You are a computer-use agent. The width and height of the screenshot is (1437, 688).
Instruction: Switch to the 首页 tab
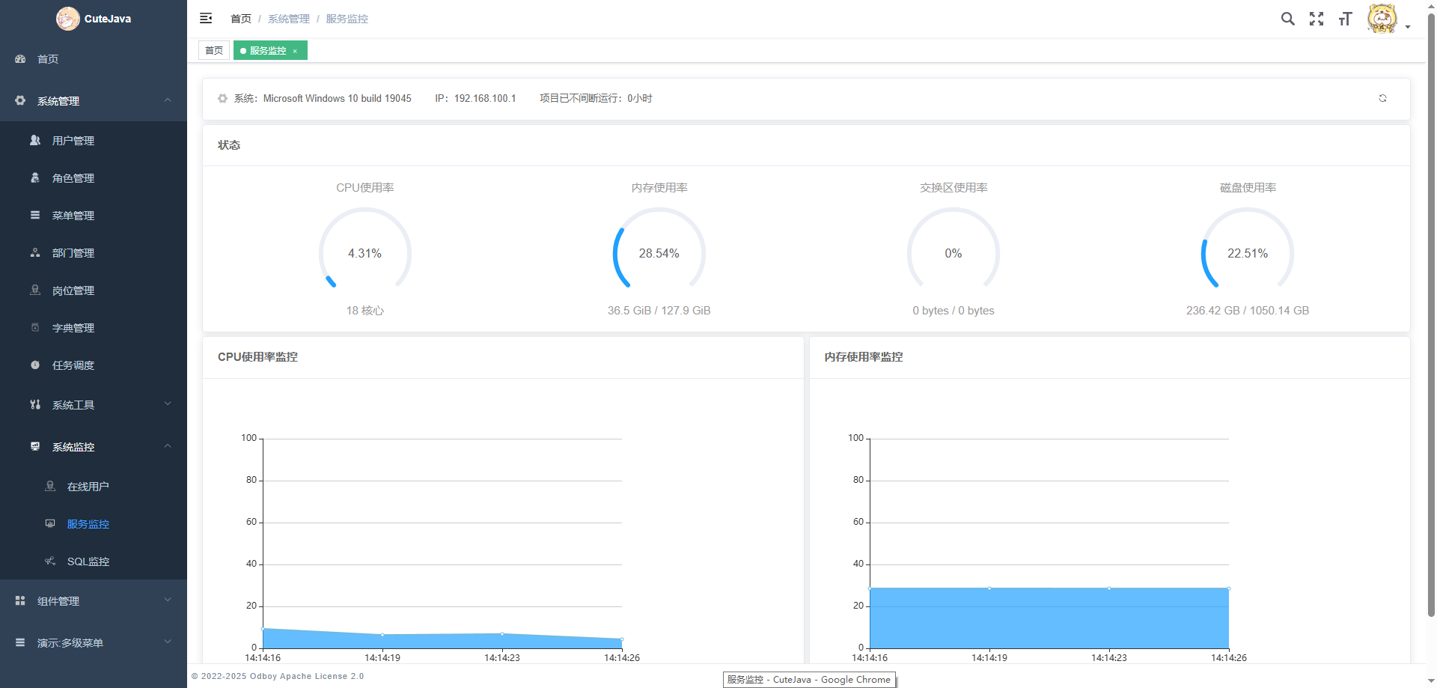pyautogui.click(x=214, y=50)
